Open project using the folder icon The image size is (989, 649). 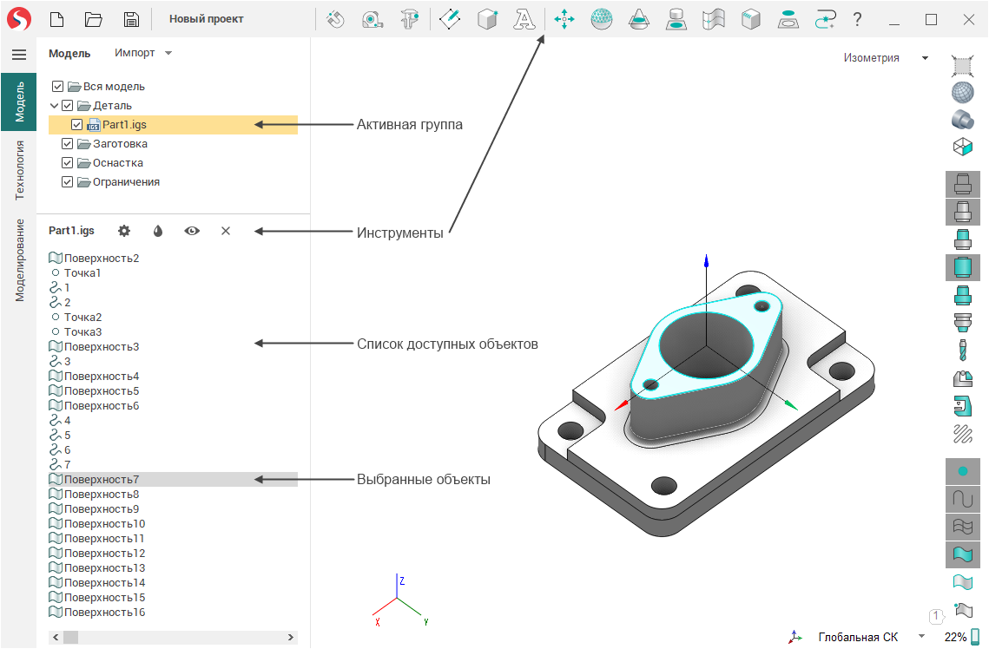tap(94, 19)
